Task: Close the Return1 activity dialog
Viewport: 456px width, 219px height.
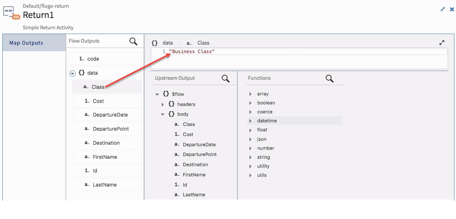Action: pyautogui.click(x=452, y=9)
